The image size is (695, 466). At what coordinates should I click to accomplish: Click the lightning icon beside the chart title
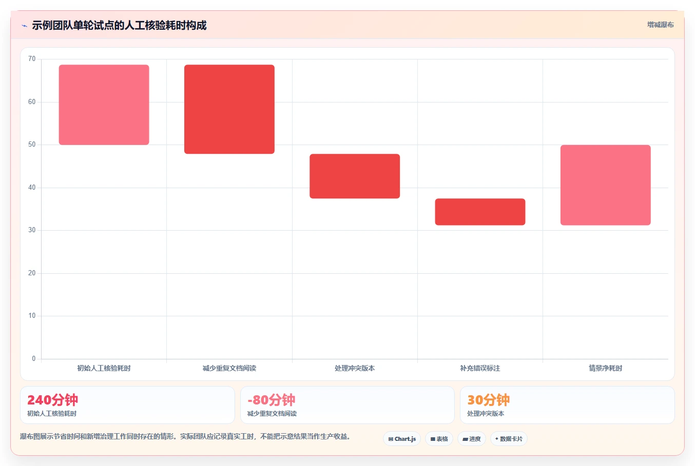[x=24, y=26]
